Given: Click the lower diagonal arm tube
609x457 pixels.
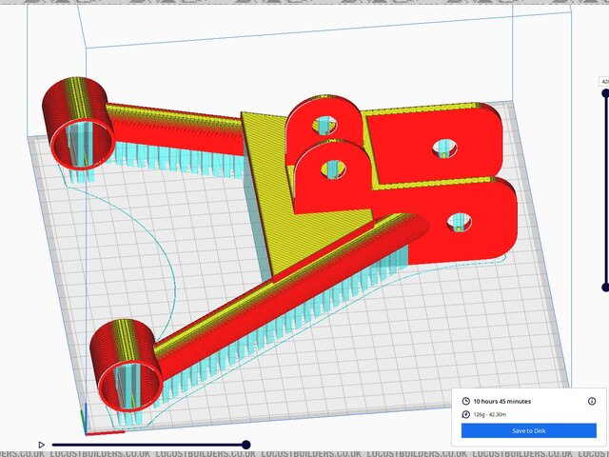Looking at the screenshot, I should (x=285, y=276).
